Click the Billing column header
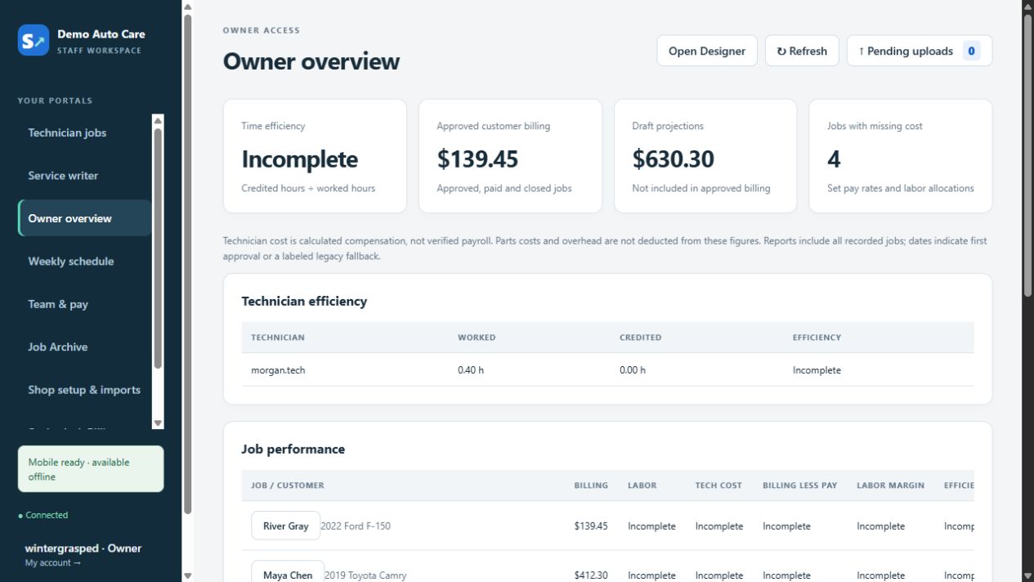The width and height of the screenshot is (1034, 582). click(591, 486)
